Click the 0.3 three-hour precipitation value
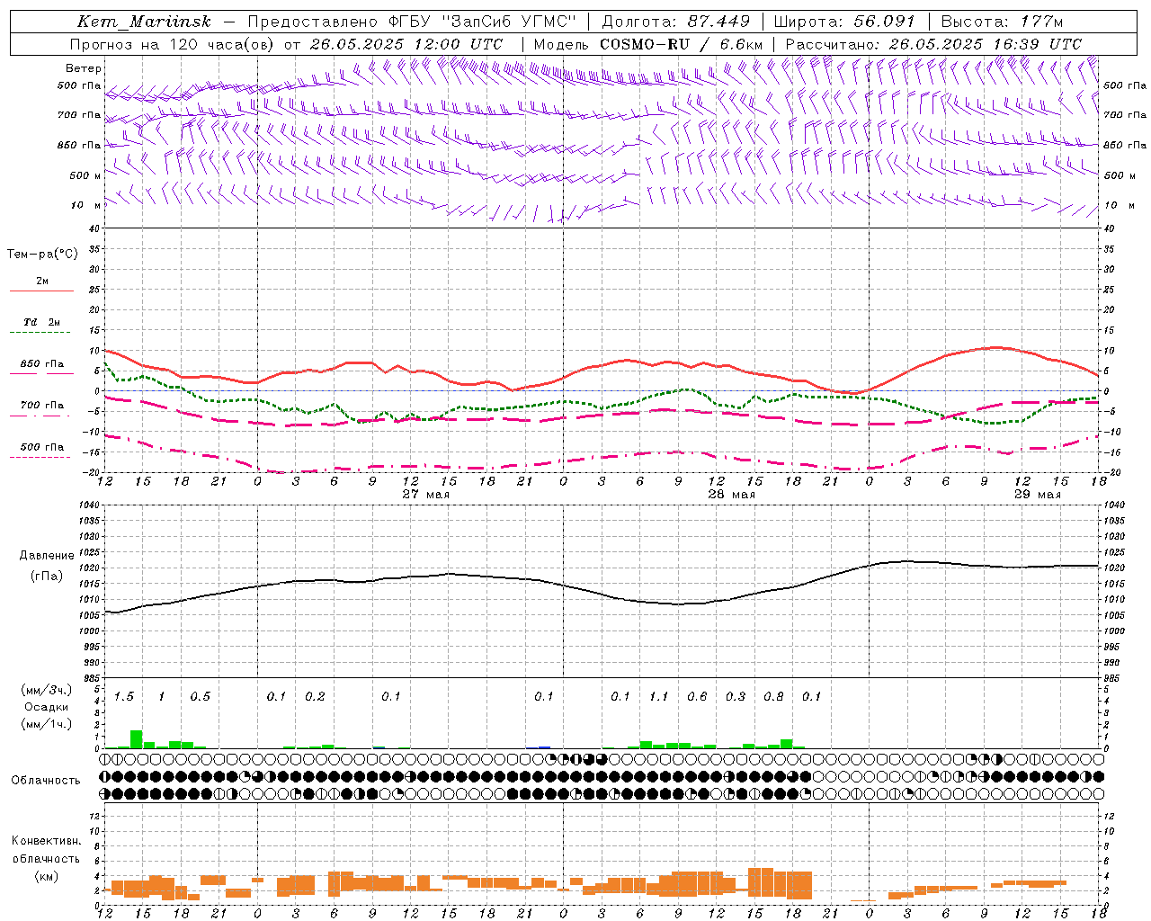The width and height of the screenshot is (1151, 921). [736, 697]
